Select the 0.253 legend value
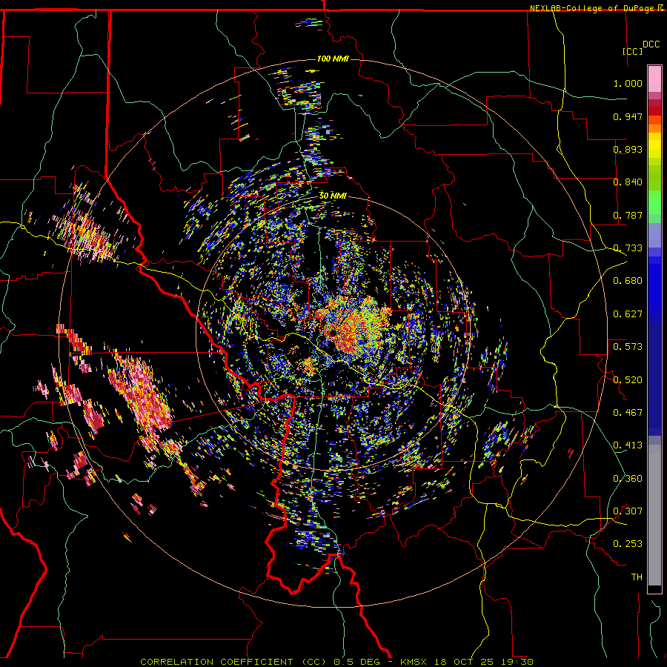 [x=628, y=544]
